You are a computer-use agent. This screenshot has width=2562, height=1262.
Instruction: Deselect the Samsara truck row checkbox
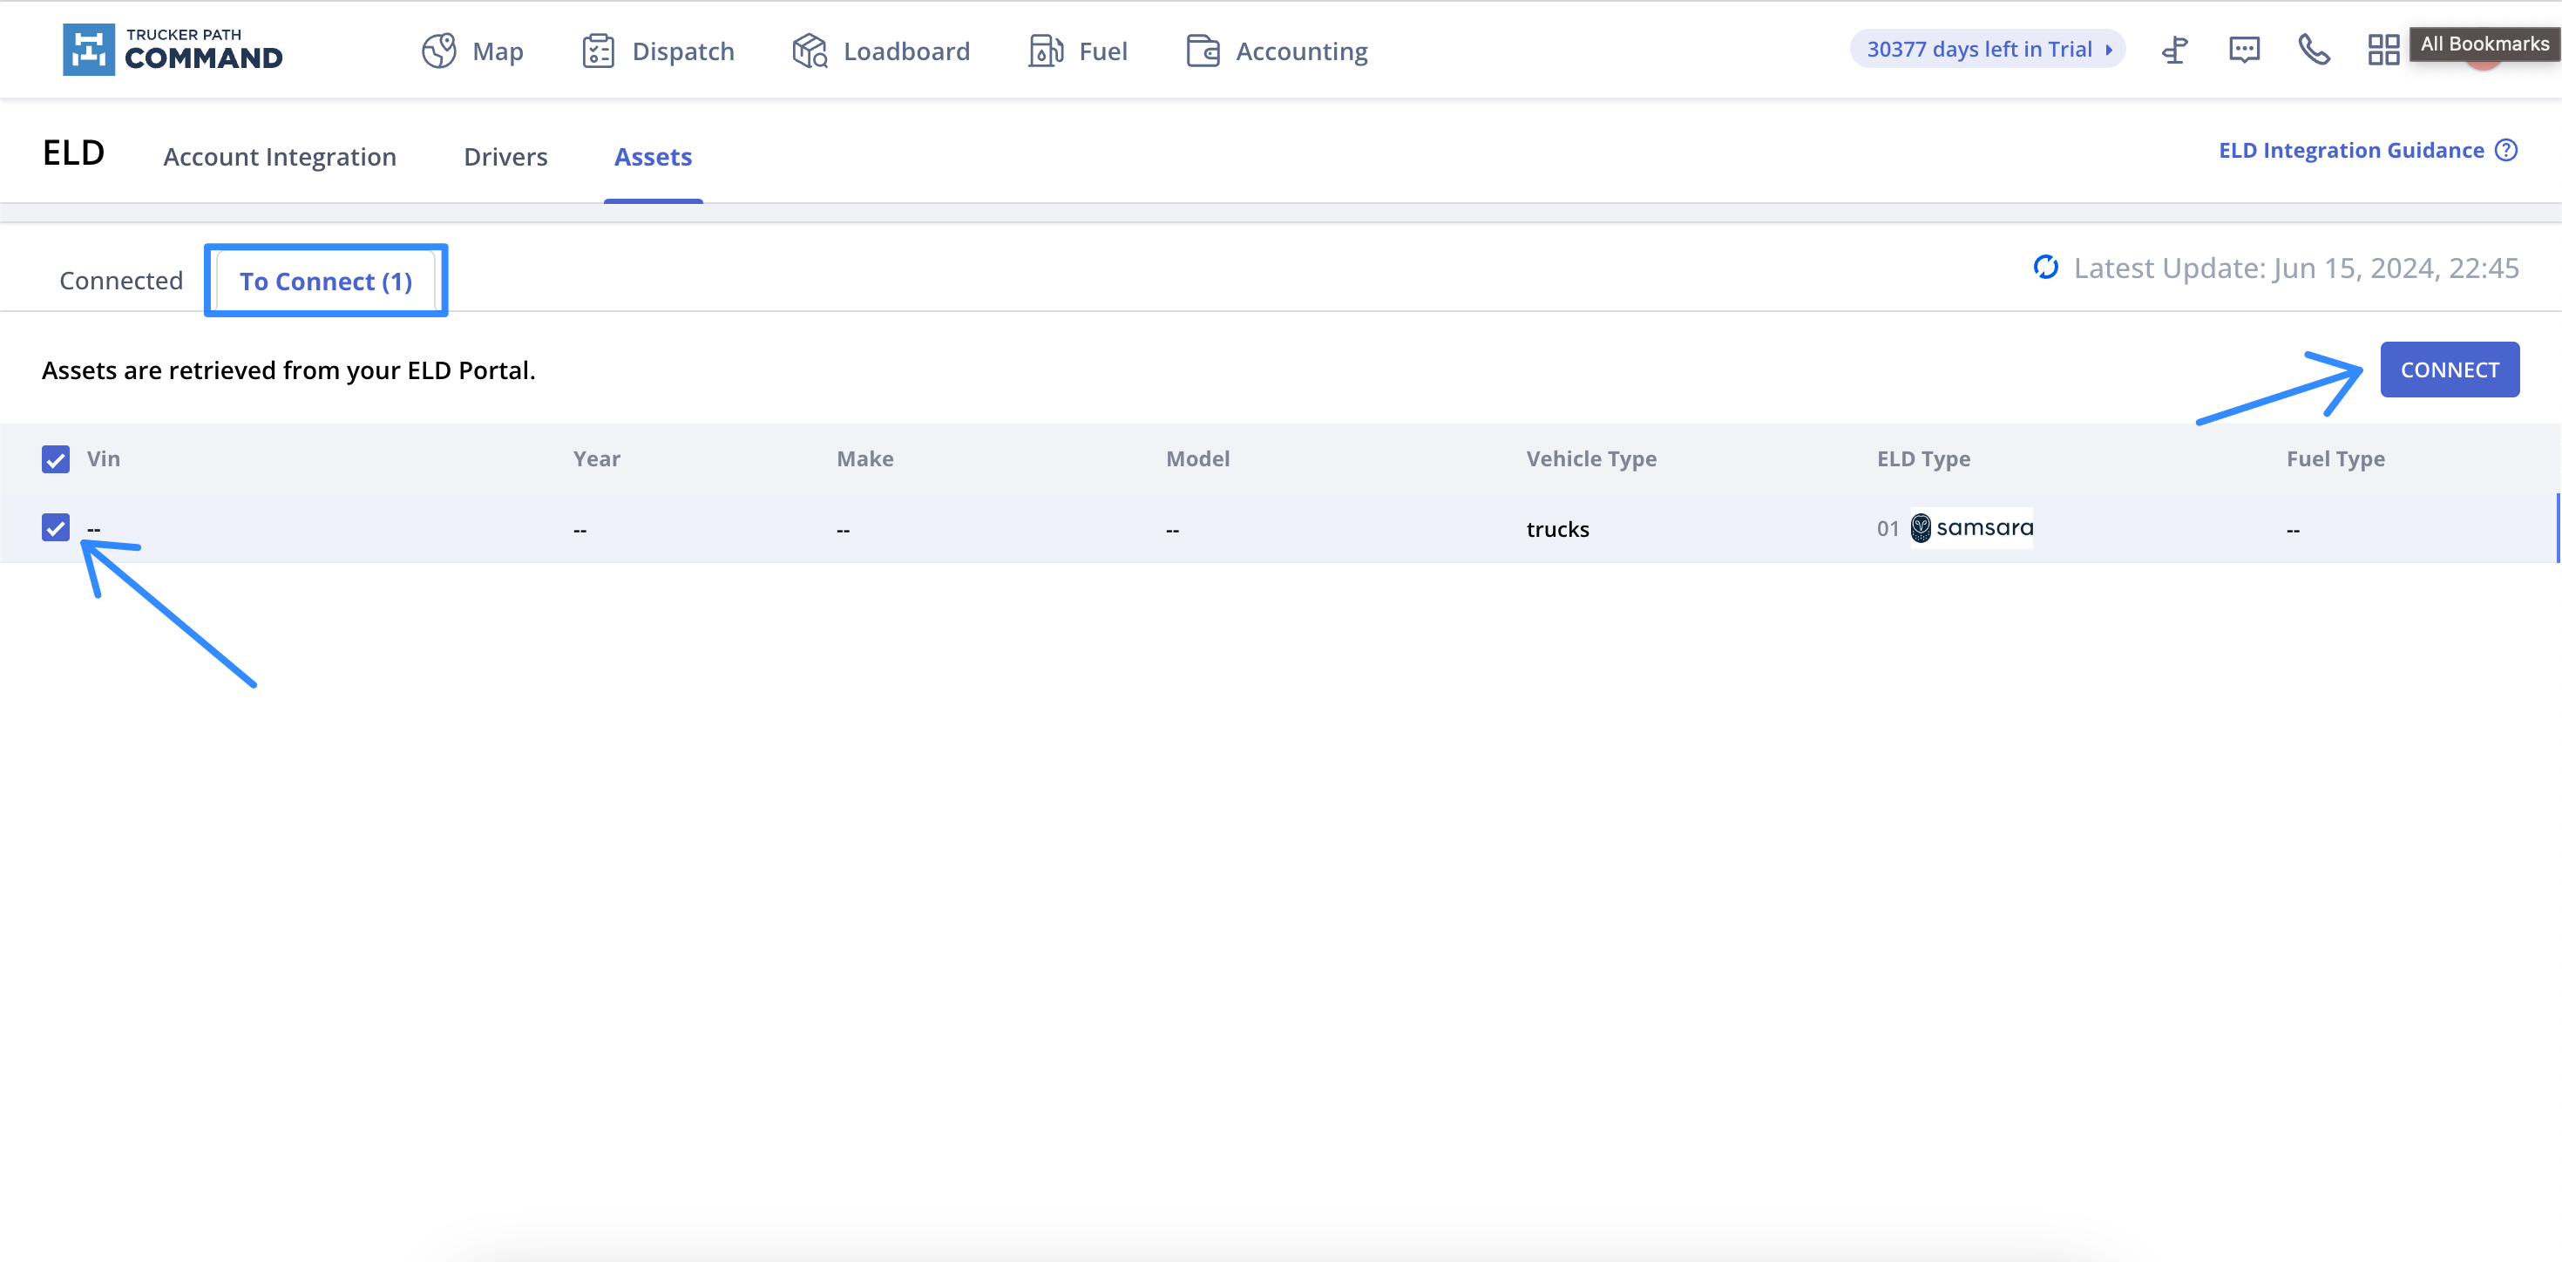pyautogui.click(x=55, y=528)
